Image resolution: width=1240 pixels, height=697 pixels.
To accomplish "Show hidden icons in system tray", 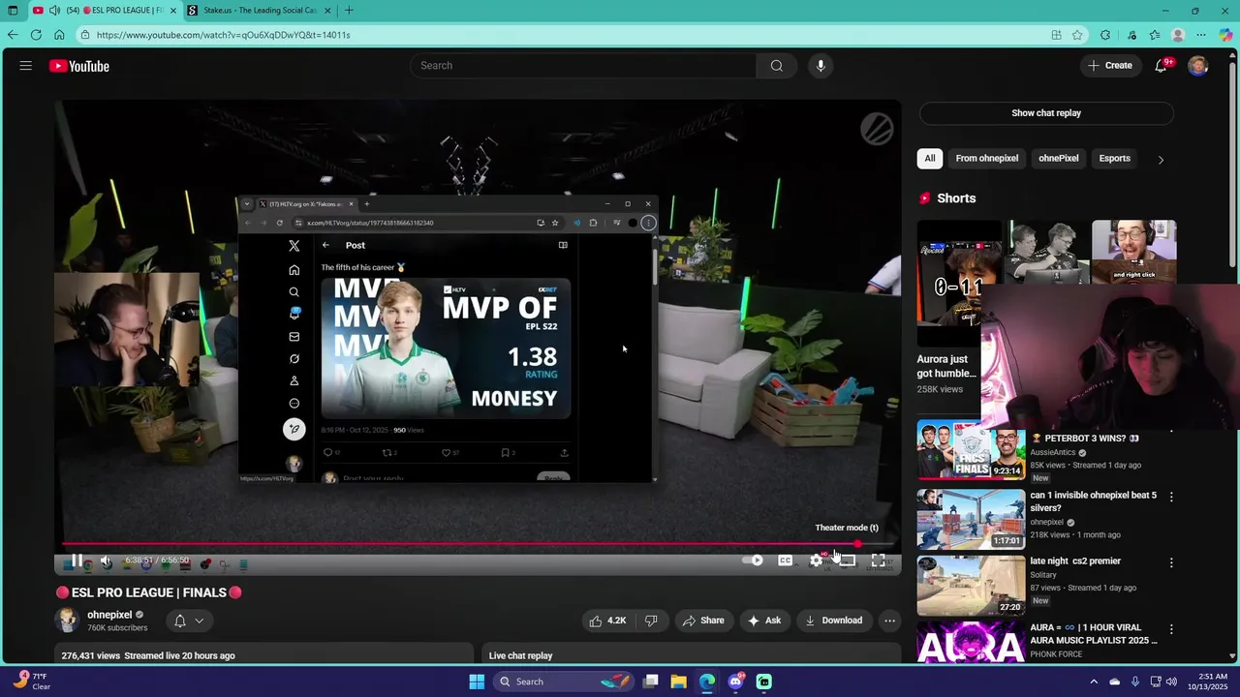I will click(1094, 682).
